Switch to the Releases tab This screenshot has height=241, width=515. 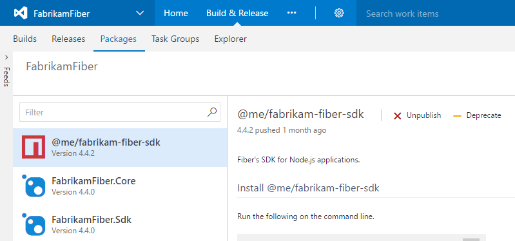click(x=68, y=39)
